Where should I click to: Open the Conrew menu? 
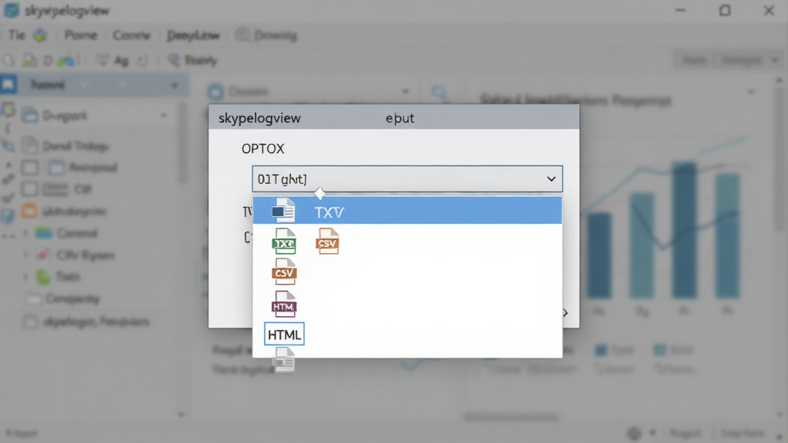(131, 35)
